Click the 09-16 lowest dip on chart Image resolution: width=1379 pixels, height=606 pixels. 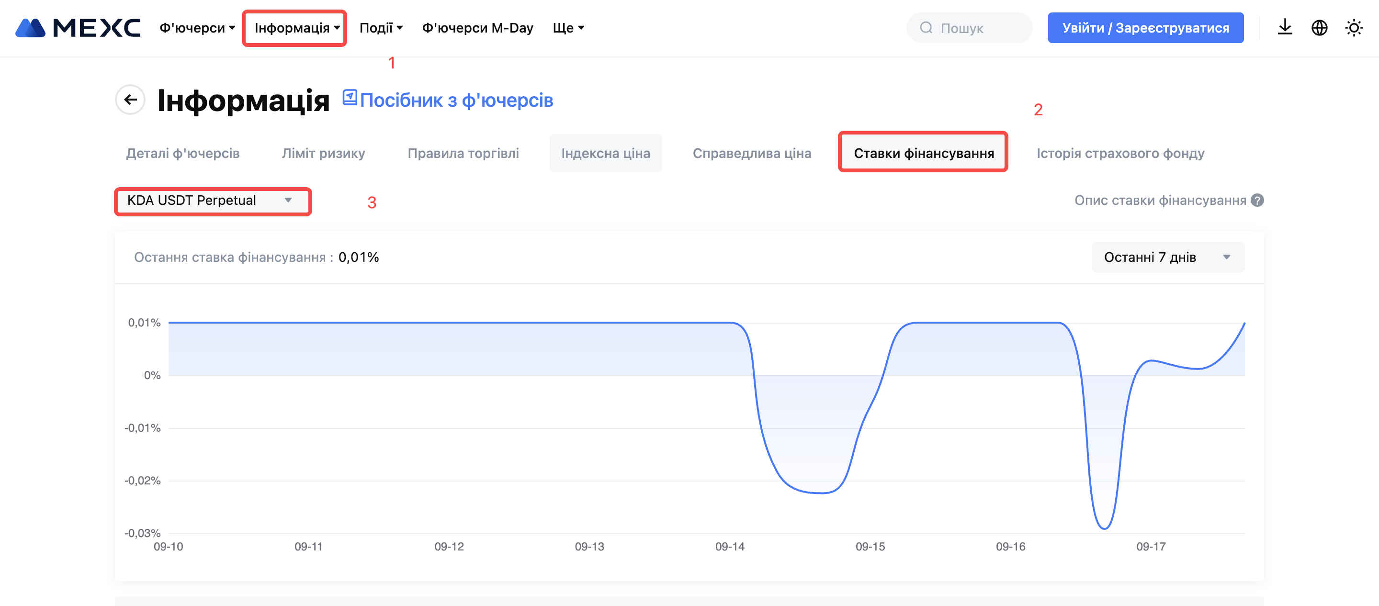coord(1104,528)
